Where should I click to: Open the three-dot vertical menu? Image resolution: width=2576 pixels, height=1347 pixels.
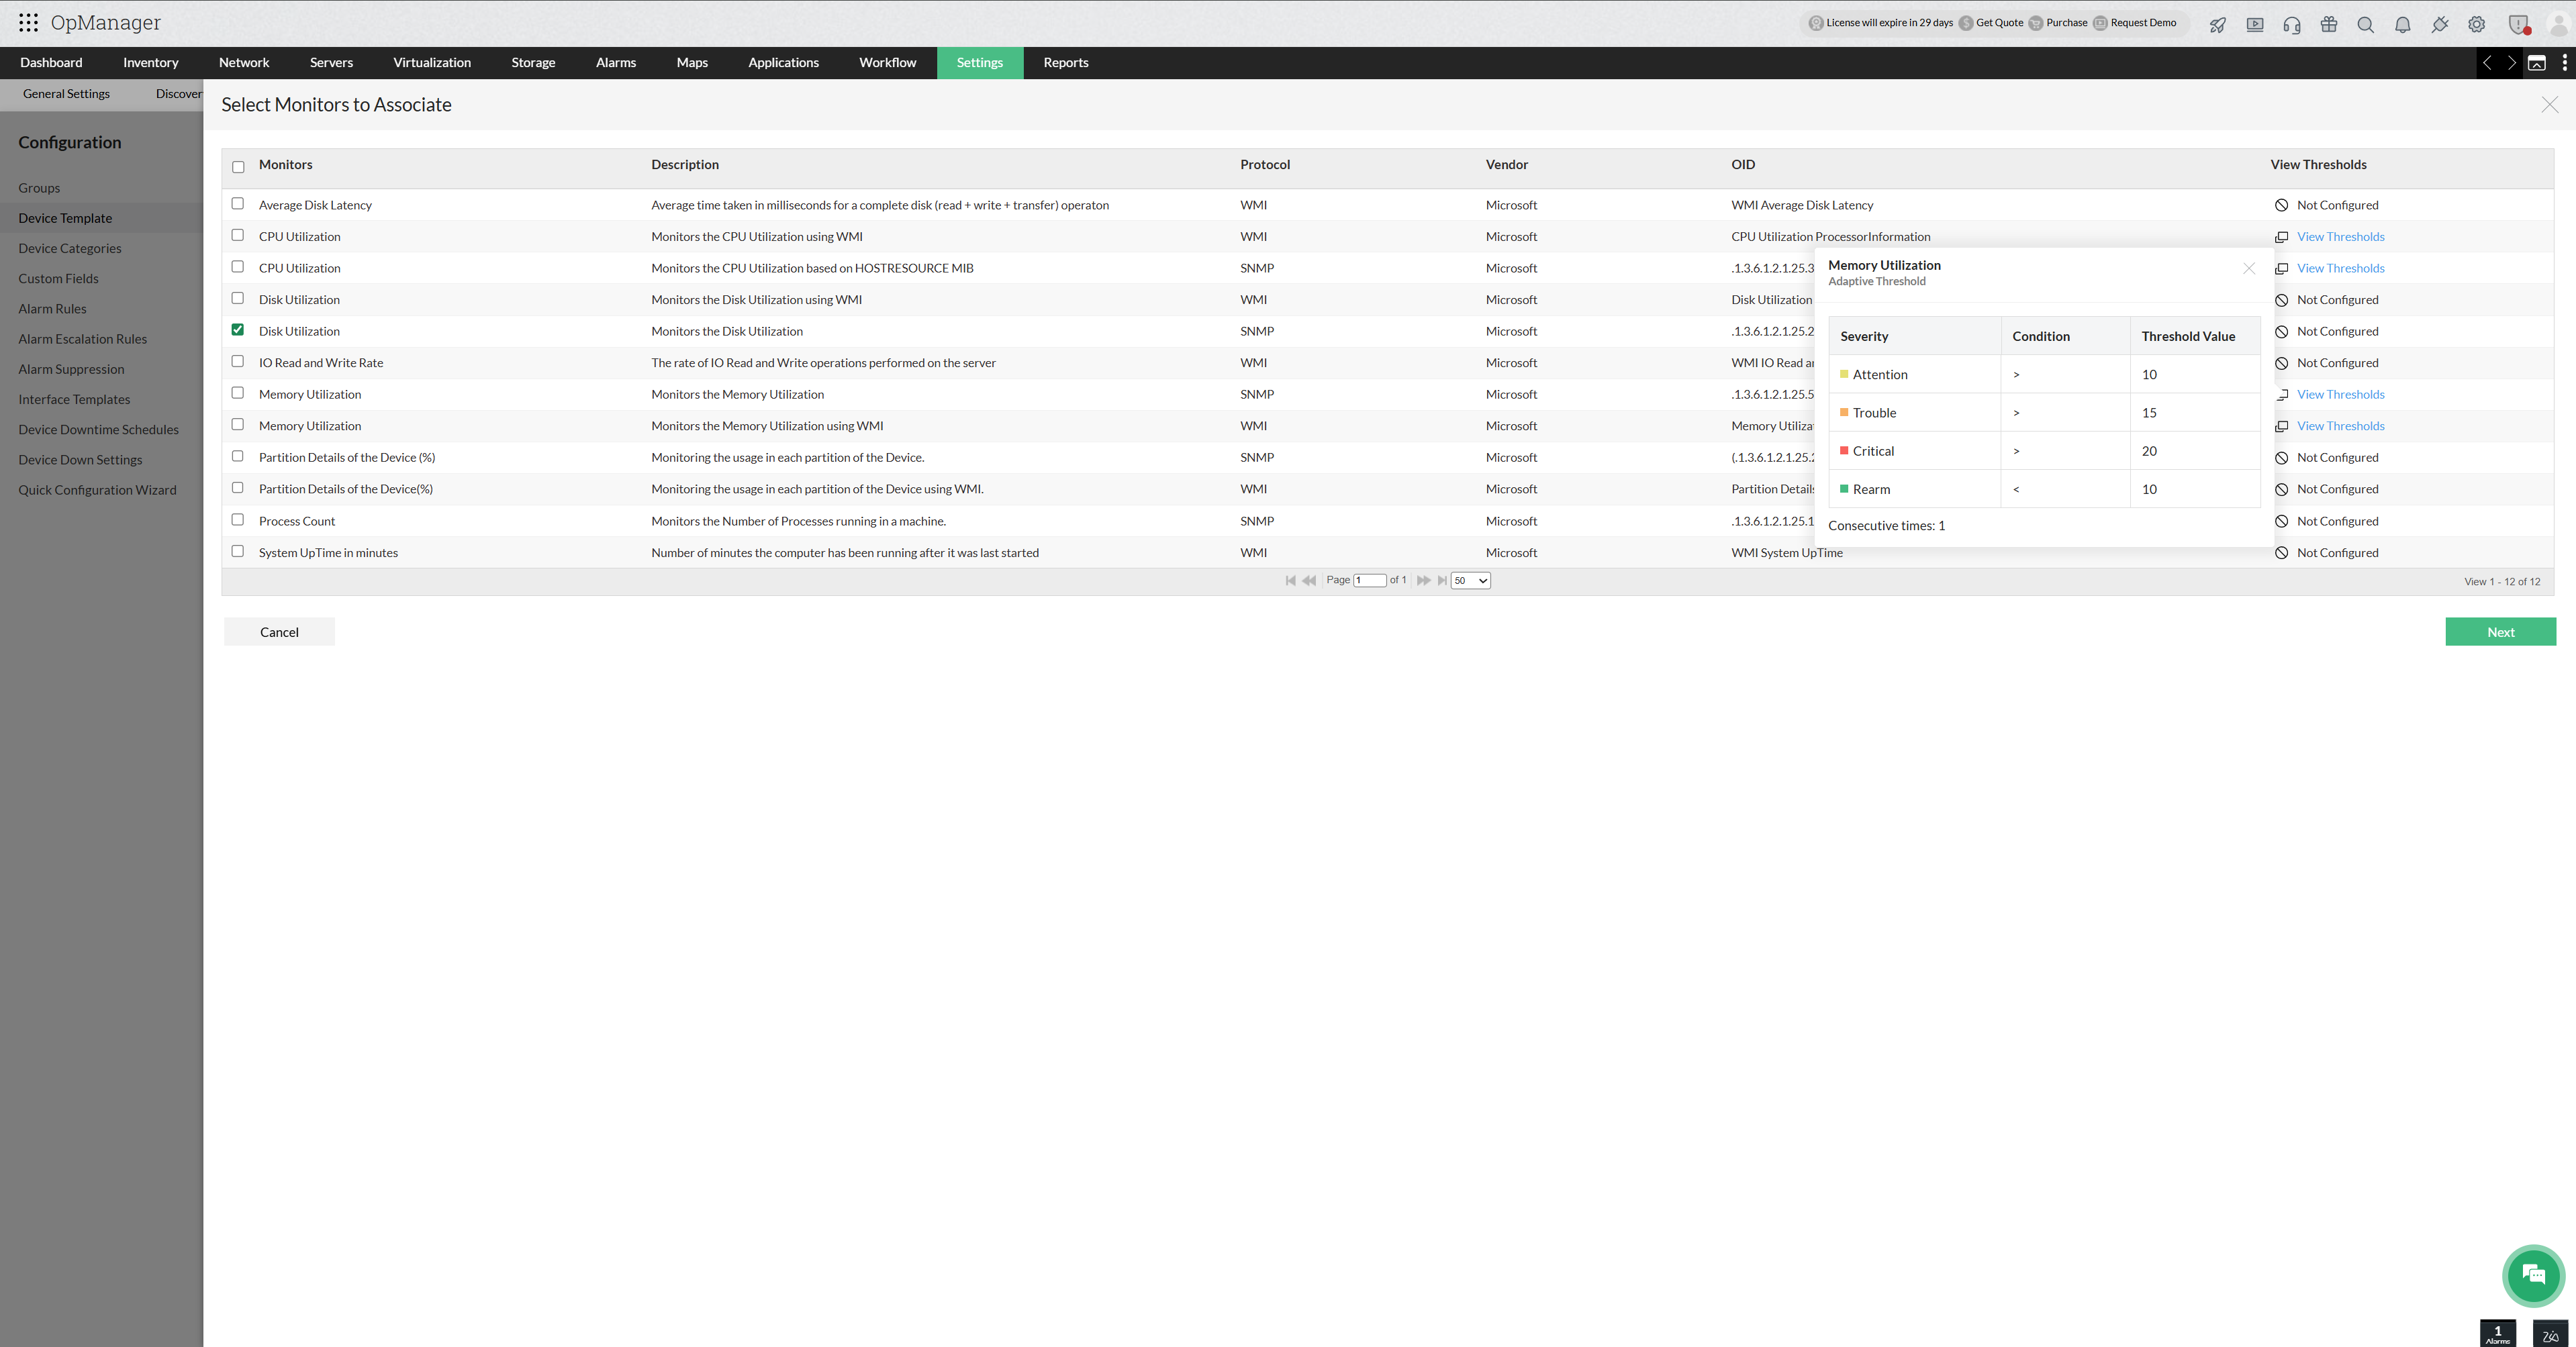pyautogui.click(x=2564, y=62)
